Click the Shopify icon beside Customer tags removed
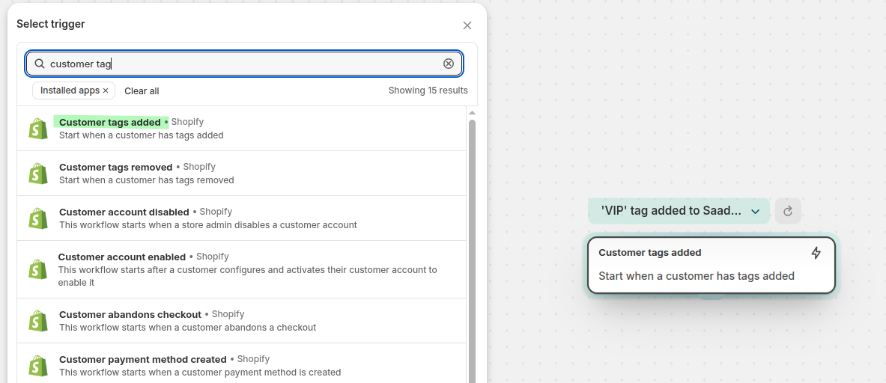Viewport: 886px width, 383px height. coord(38,174)
